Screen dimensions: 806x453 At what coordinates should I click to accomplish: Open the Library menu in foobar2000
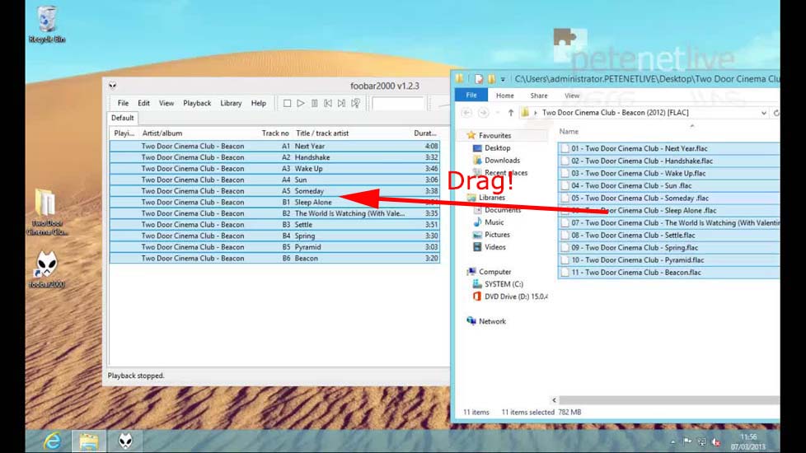point(231,103)
